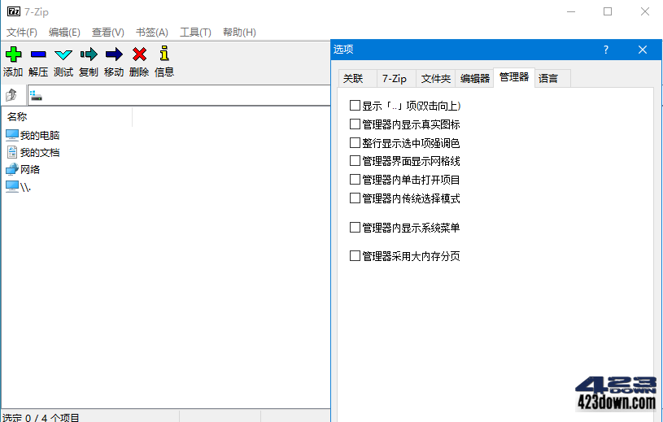Check 整行显示选中项强调色 option
Screen dimensions: 663x422
coord(355,143)
